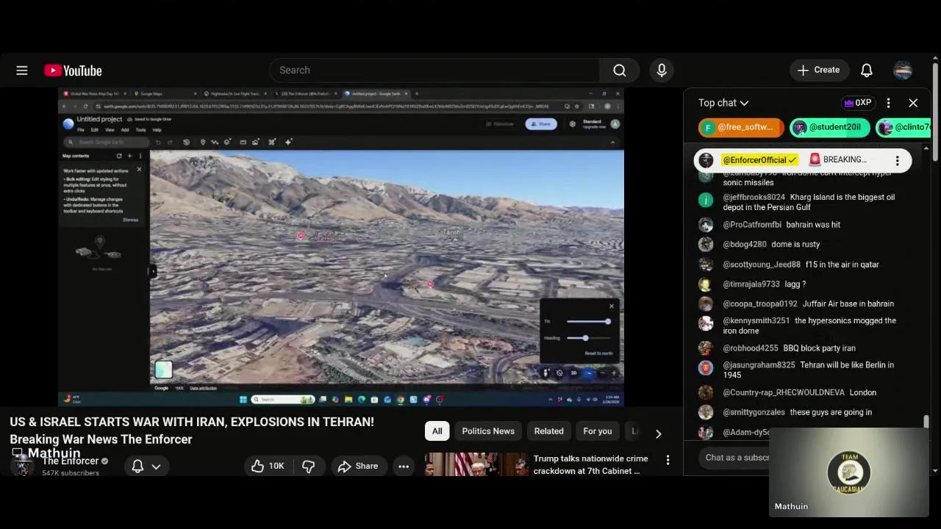Click the sparkle AI icon in Earth toolbar

(288, 142)
